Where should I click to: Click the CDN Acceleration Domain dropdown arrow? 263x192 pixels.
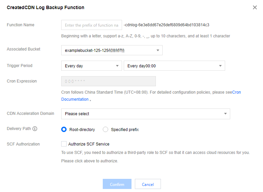coord(225,114)
